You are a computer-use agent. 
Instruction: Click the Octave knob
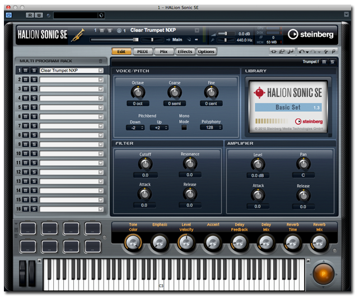coord(138,92)
